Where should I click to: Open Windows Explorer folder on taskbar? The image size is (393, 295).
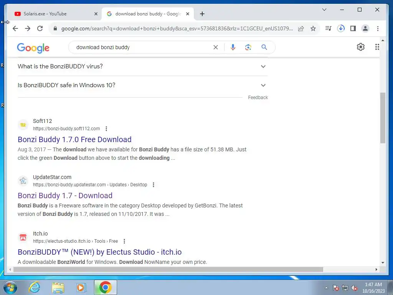click(x=58, y=287)
